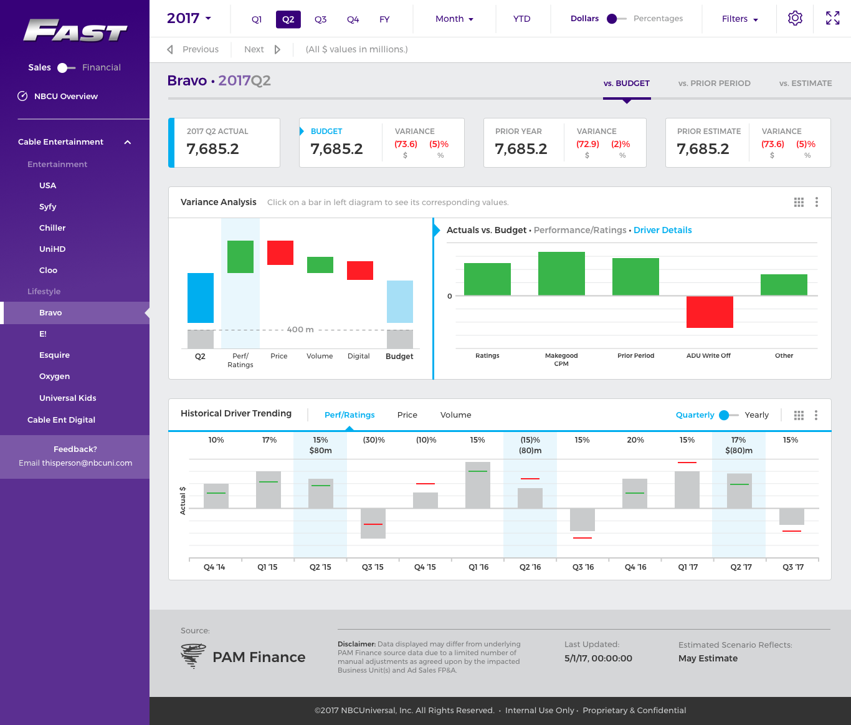Select the Q2 '15 trending column
Image resolution: width=851 pixels, height=725 pixels.
(320, 496)
